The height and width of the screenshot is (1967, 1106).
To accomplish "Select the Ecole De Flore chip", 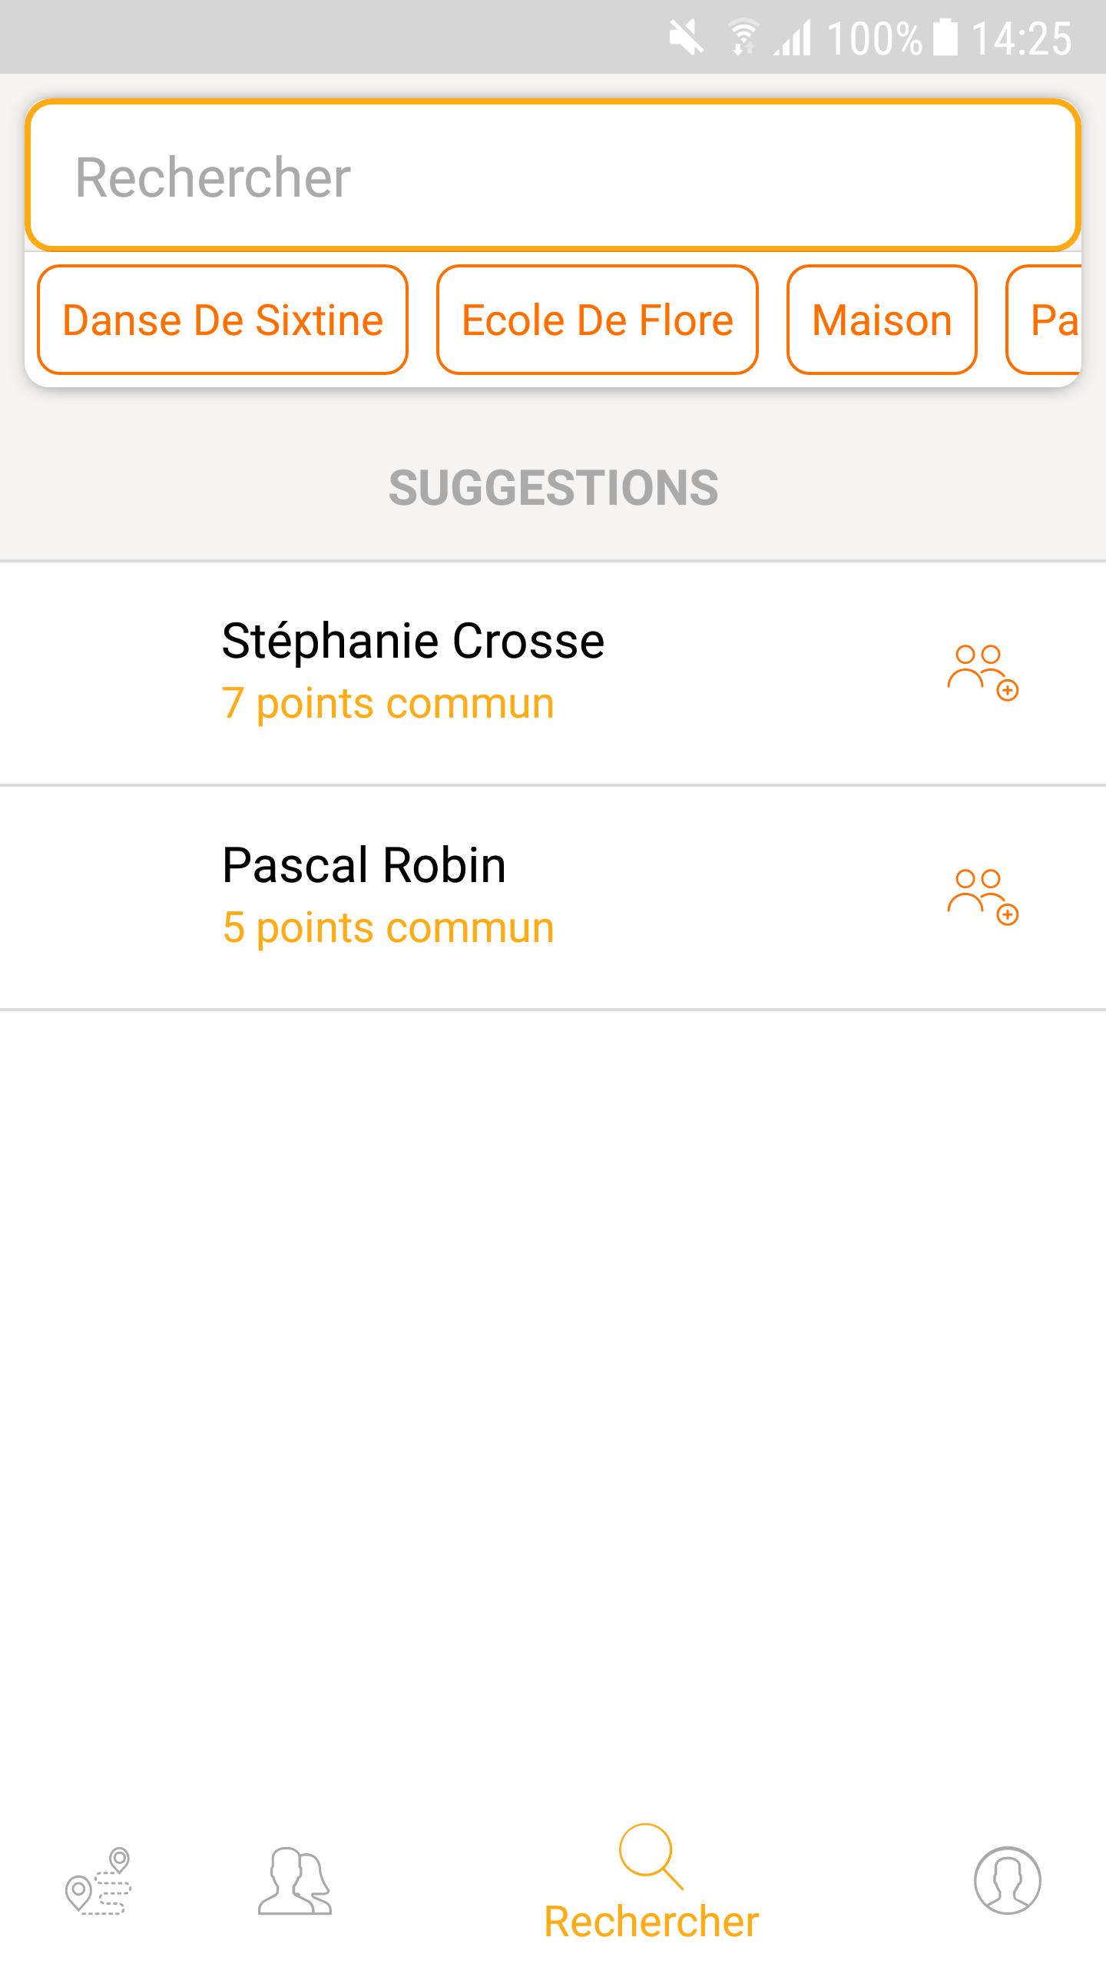I will coord(598,320).
